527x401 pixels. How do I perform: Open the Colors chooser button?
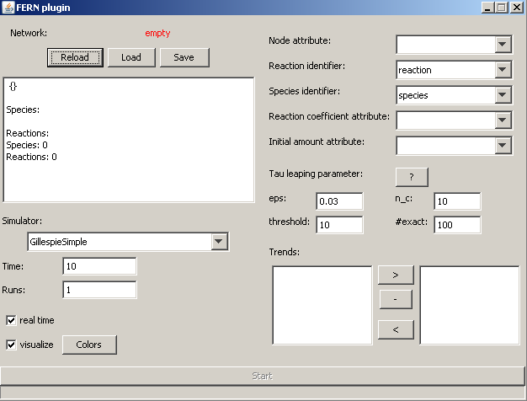[89, 345]
